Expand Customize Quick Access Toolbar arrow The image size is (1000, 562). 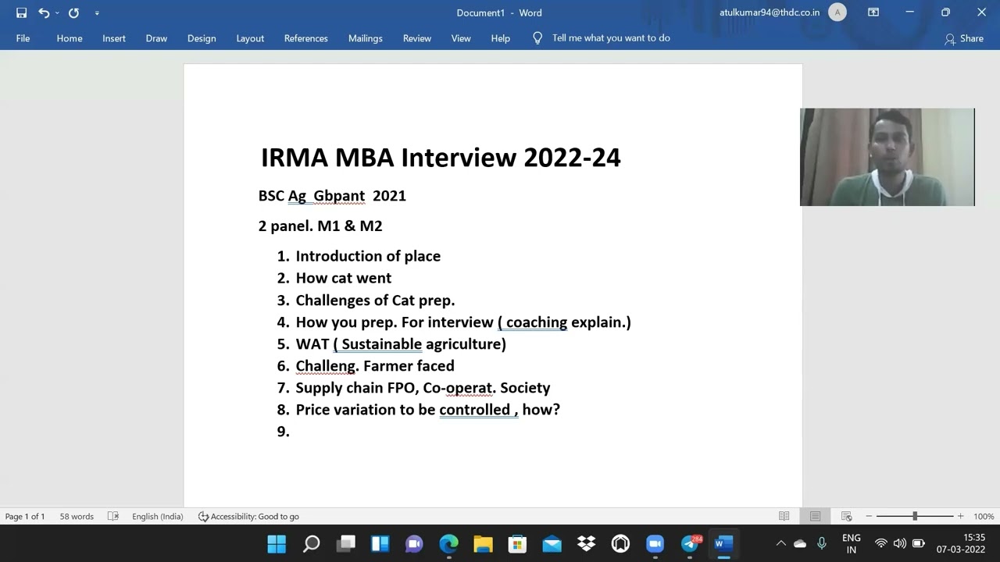(x=97, y=12)
